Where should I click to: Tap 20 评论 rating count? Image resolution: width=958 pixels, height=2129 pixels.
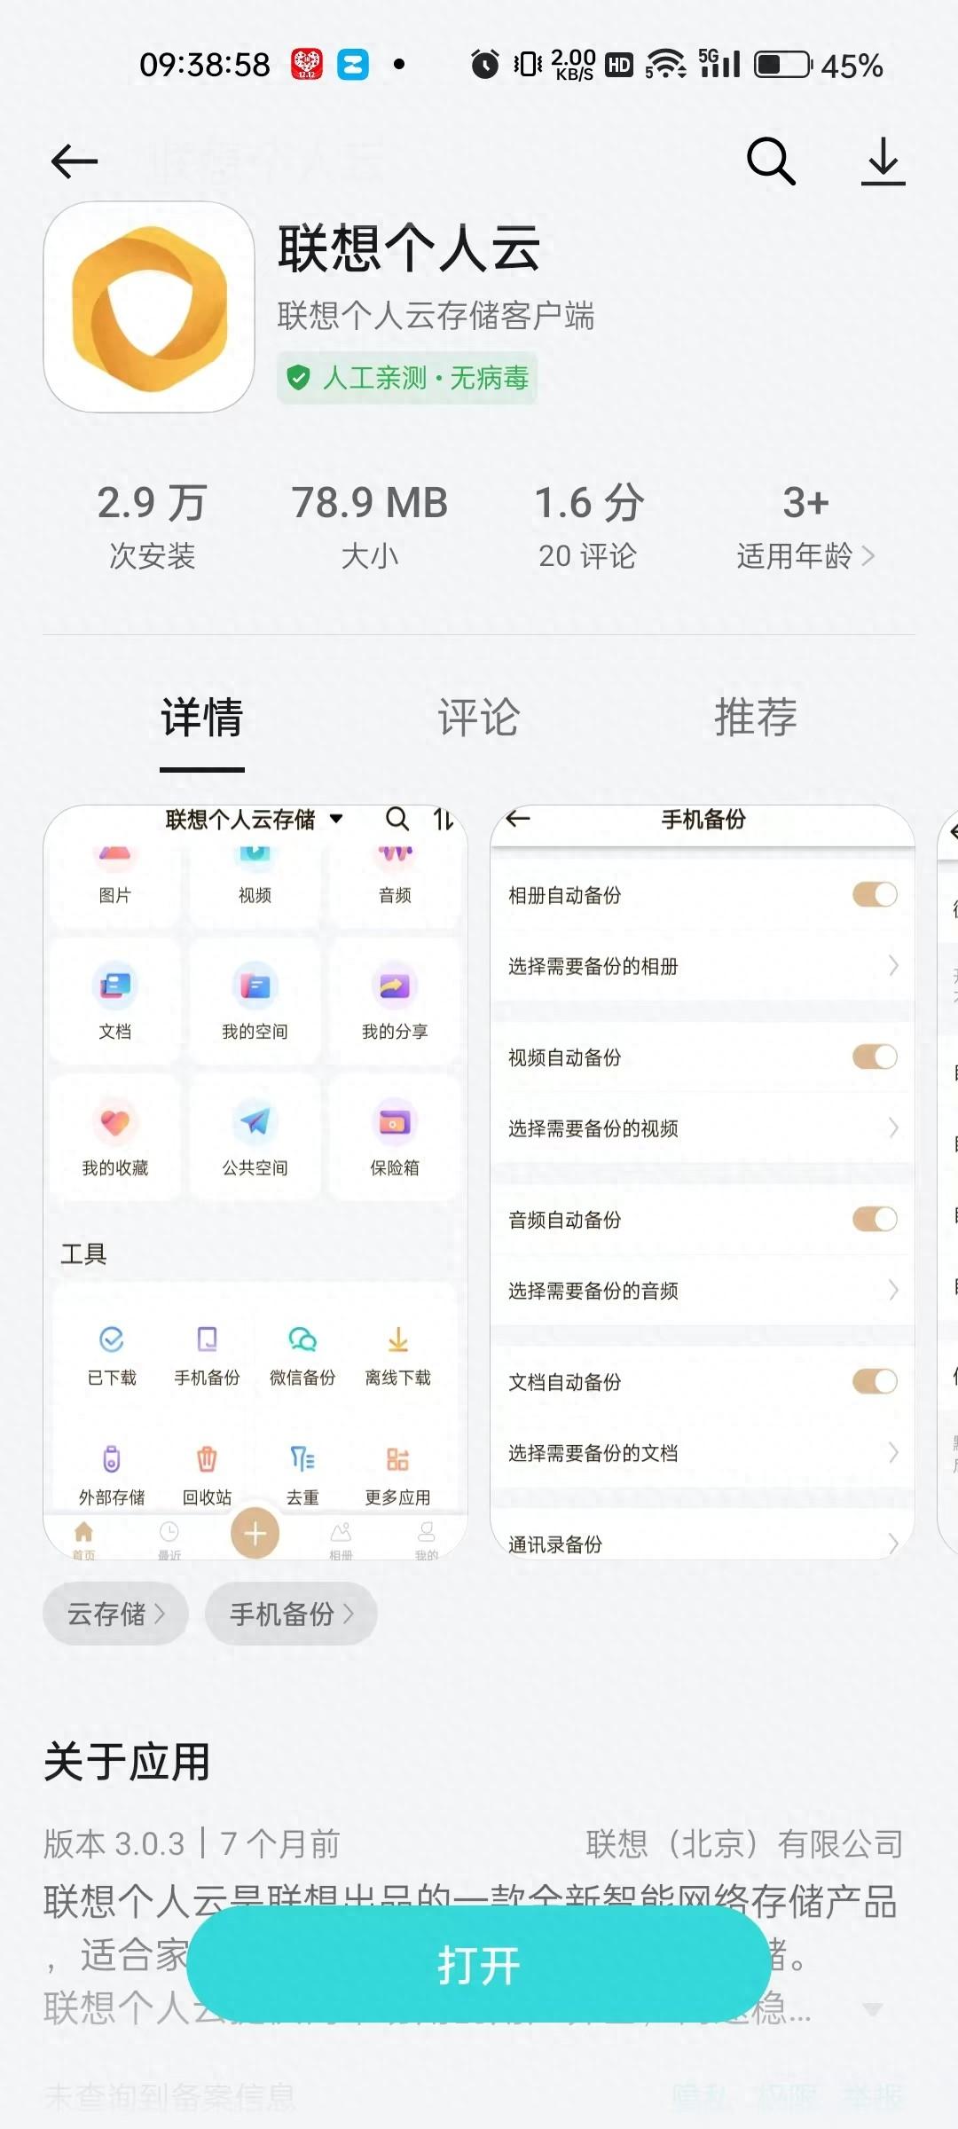click(x=587, y=556)
